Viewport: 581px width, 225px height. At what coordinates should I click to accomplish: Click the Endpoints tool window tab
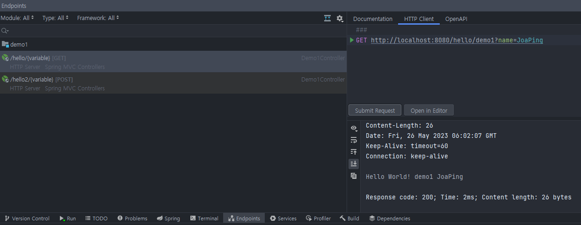pos(244,218)
